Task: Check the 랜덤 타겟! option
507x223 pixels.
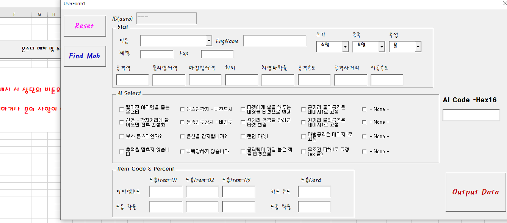Action: click(243, 137)
